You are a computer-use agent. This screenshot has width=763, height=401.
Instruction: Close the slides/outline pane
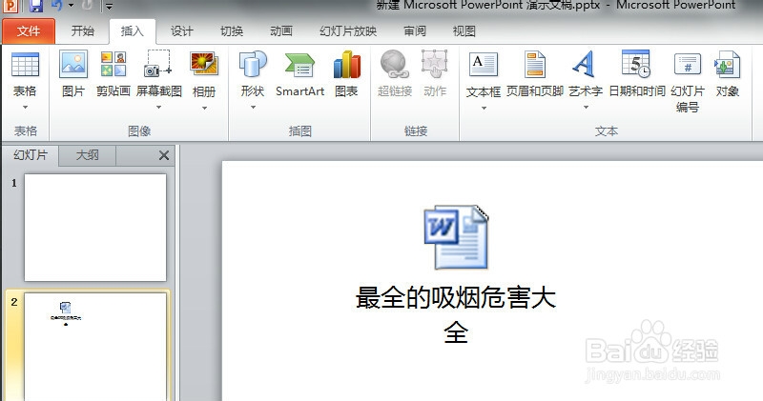pyautogui.click(x=164, y=155)
